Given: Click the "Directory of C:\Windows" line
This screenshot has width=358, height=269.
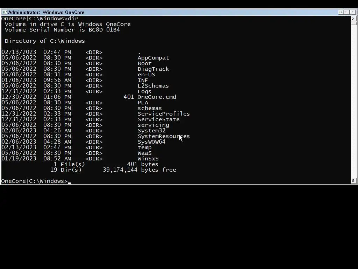Looking at the screenshot, I should click(45, 41).
